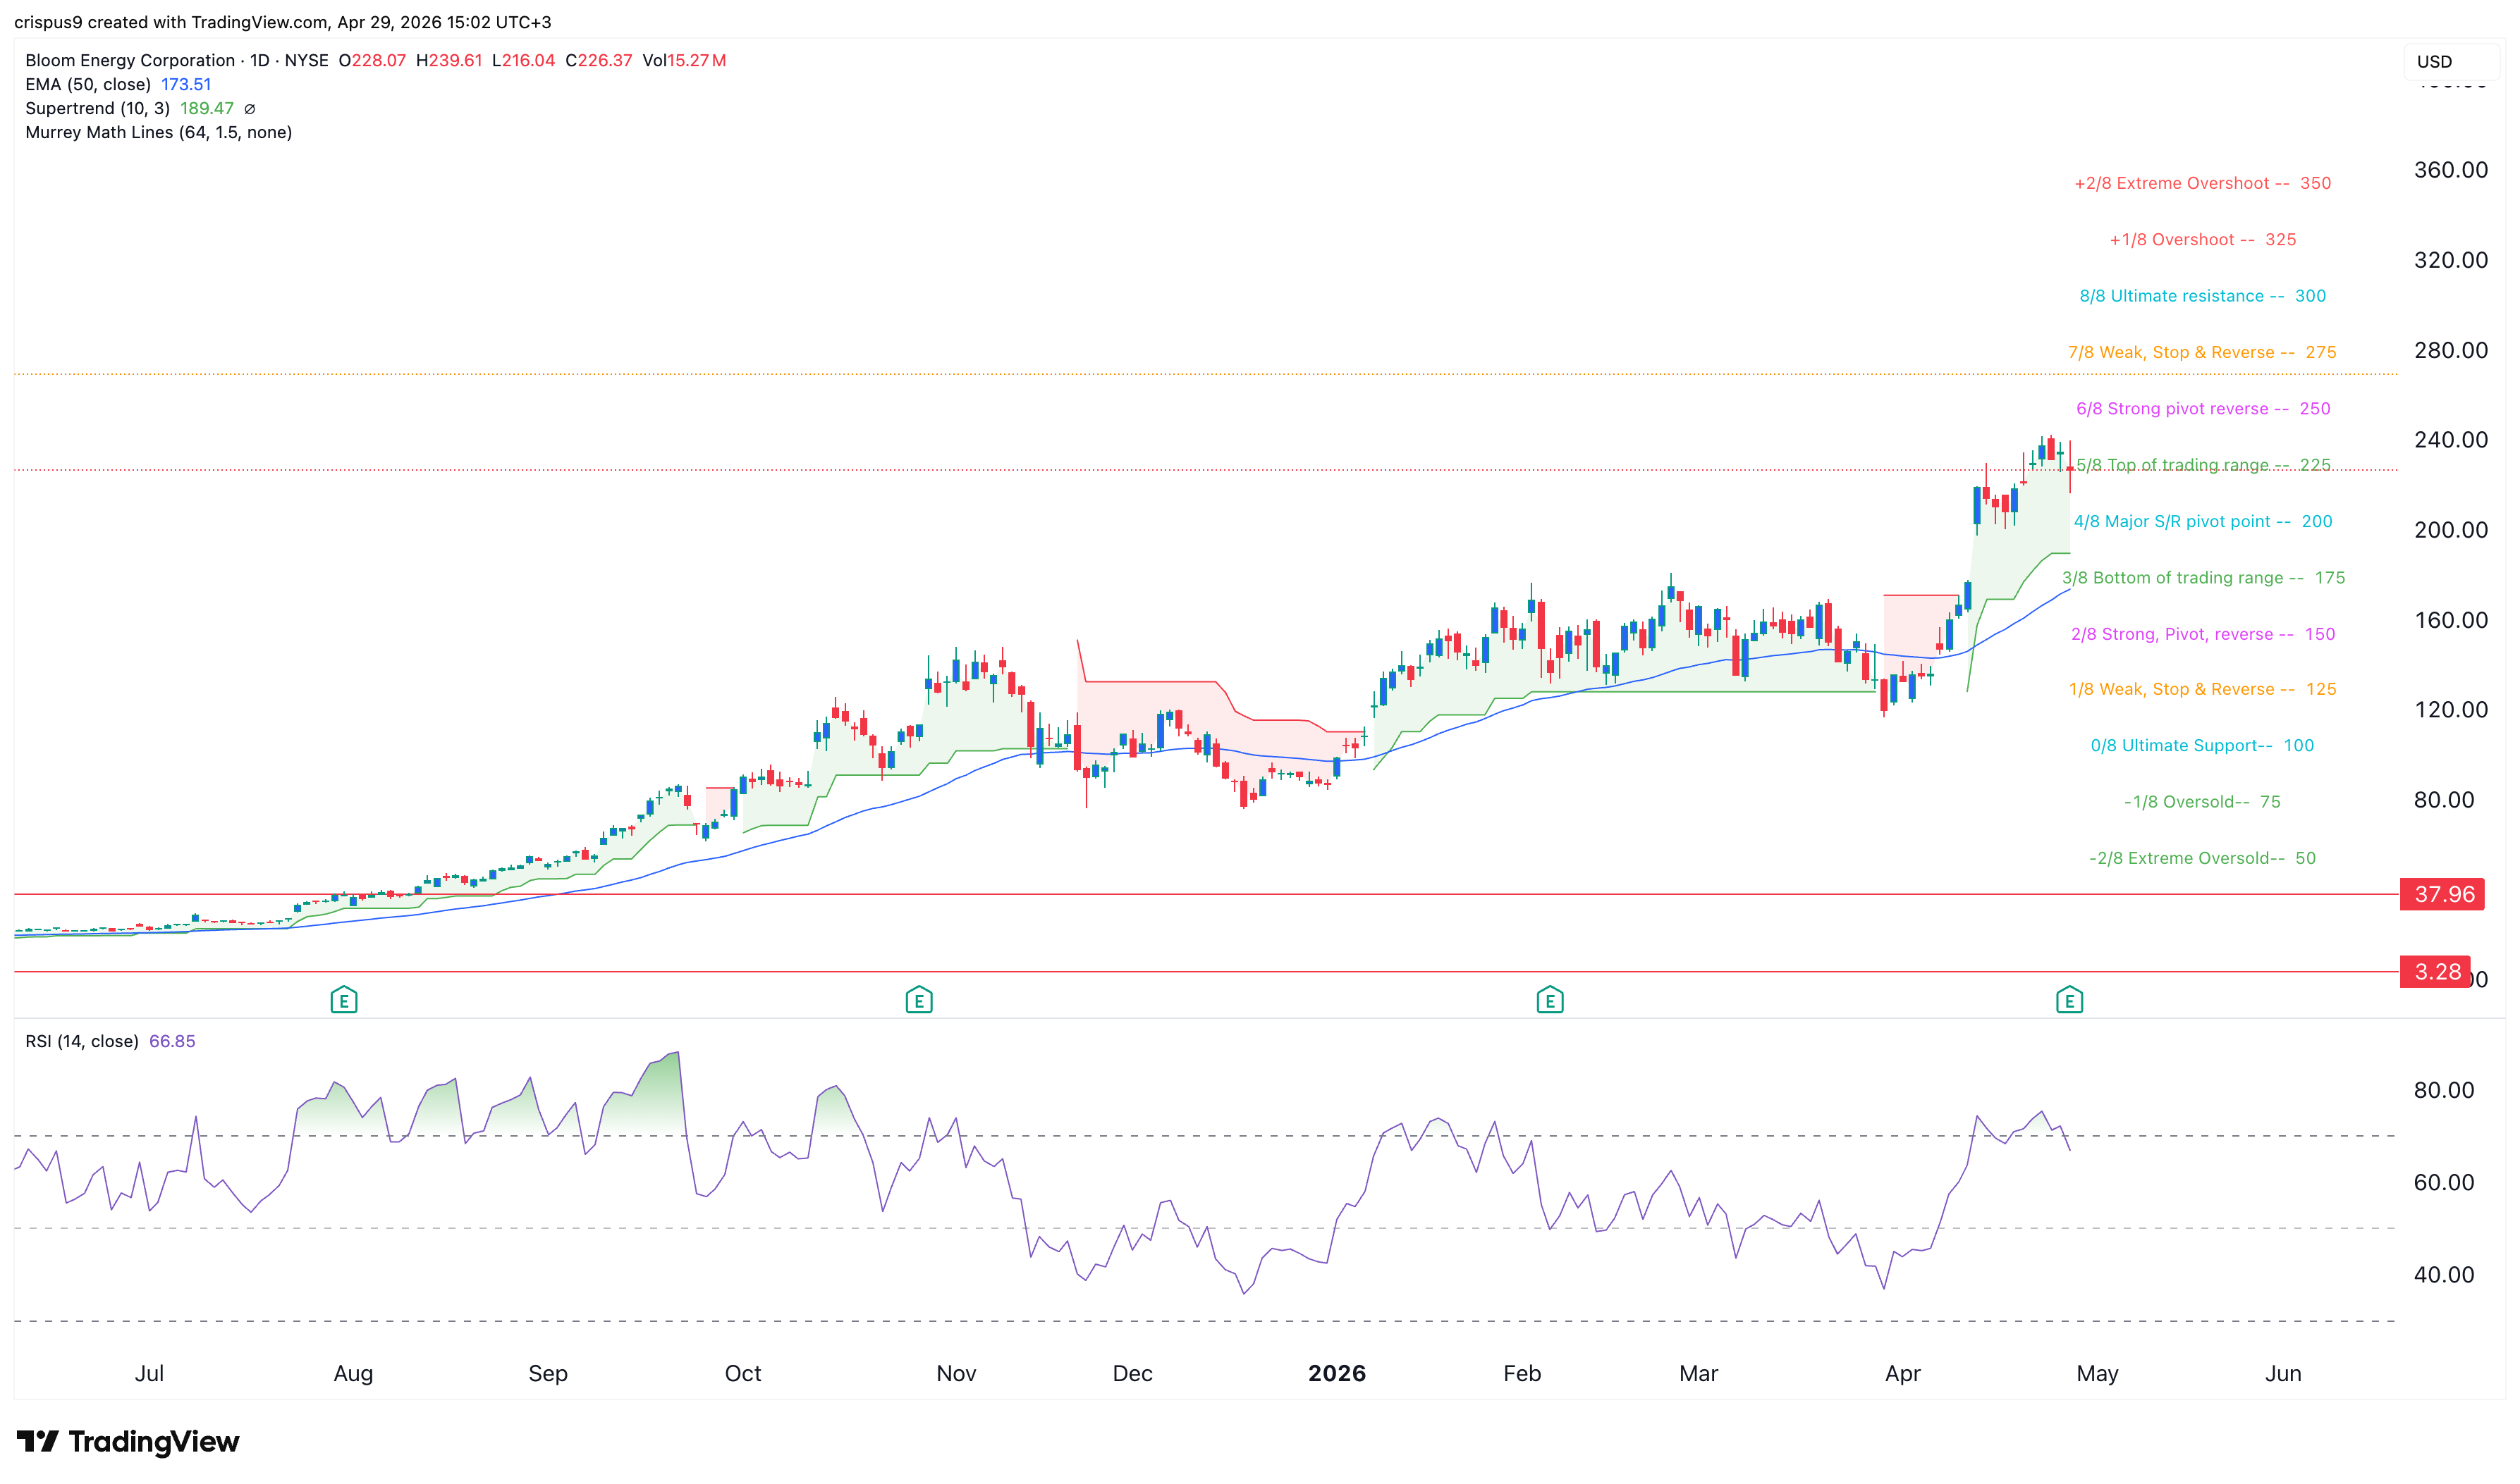Viewport: 2520px width, 1484px height.
Task: Click the earnings marker icon near August
Action: pyautogui.click(x=343, y=999)
